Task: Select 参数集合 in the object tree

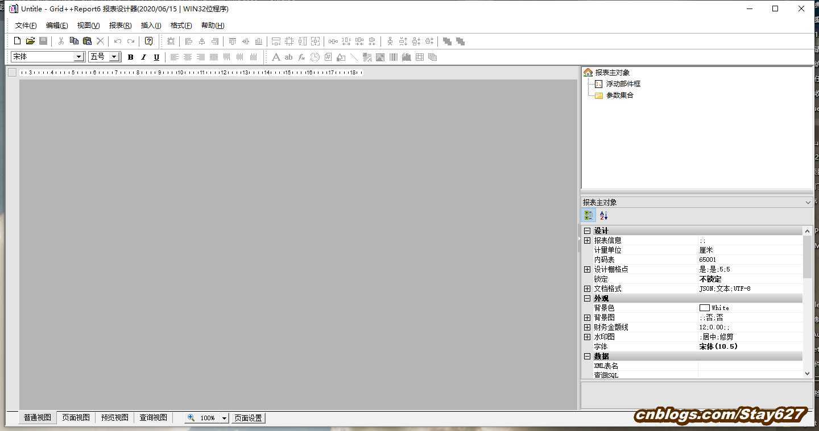Action: pyautogui.click(x=619, y=95)
